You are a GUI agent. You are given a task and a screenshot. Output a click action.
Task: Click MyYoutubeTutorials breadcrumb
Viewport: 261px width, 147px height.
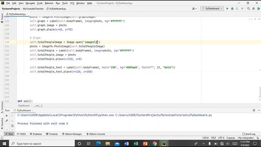point(33,9)
